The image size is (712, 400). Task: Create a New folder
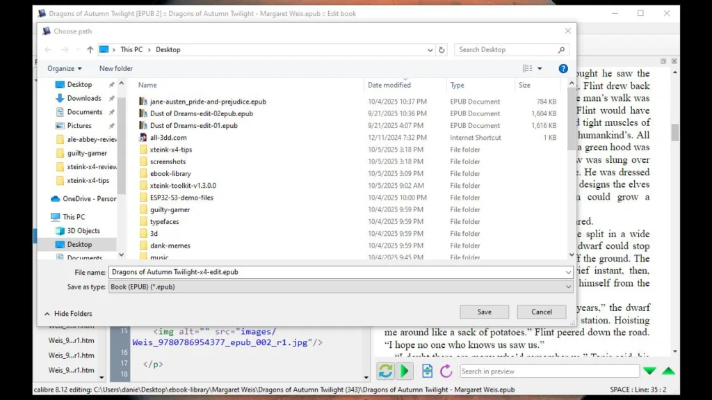click(x=116, y=68)
